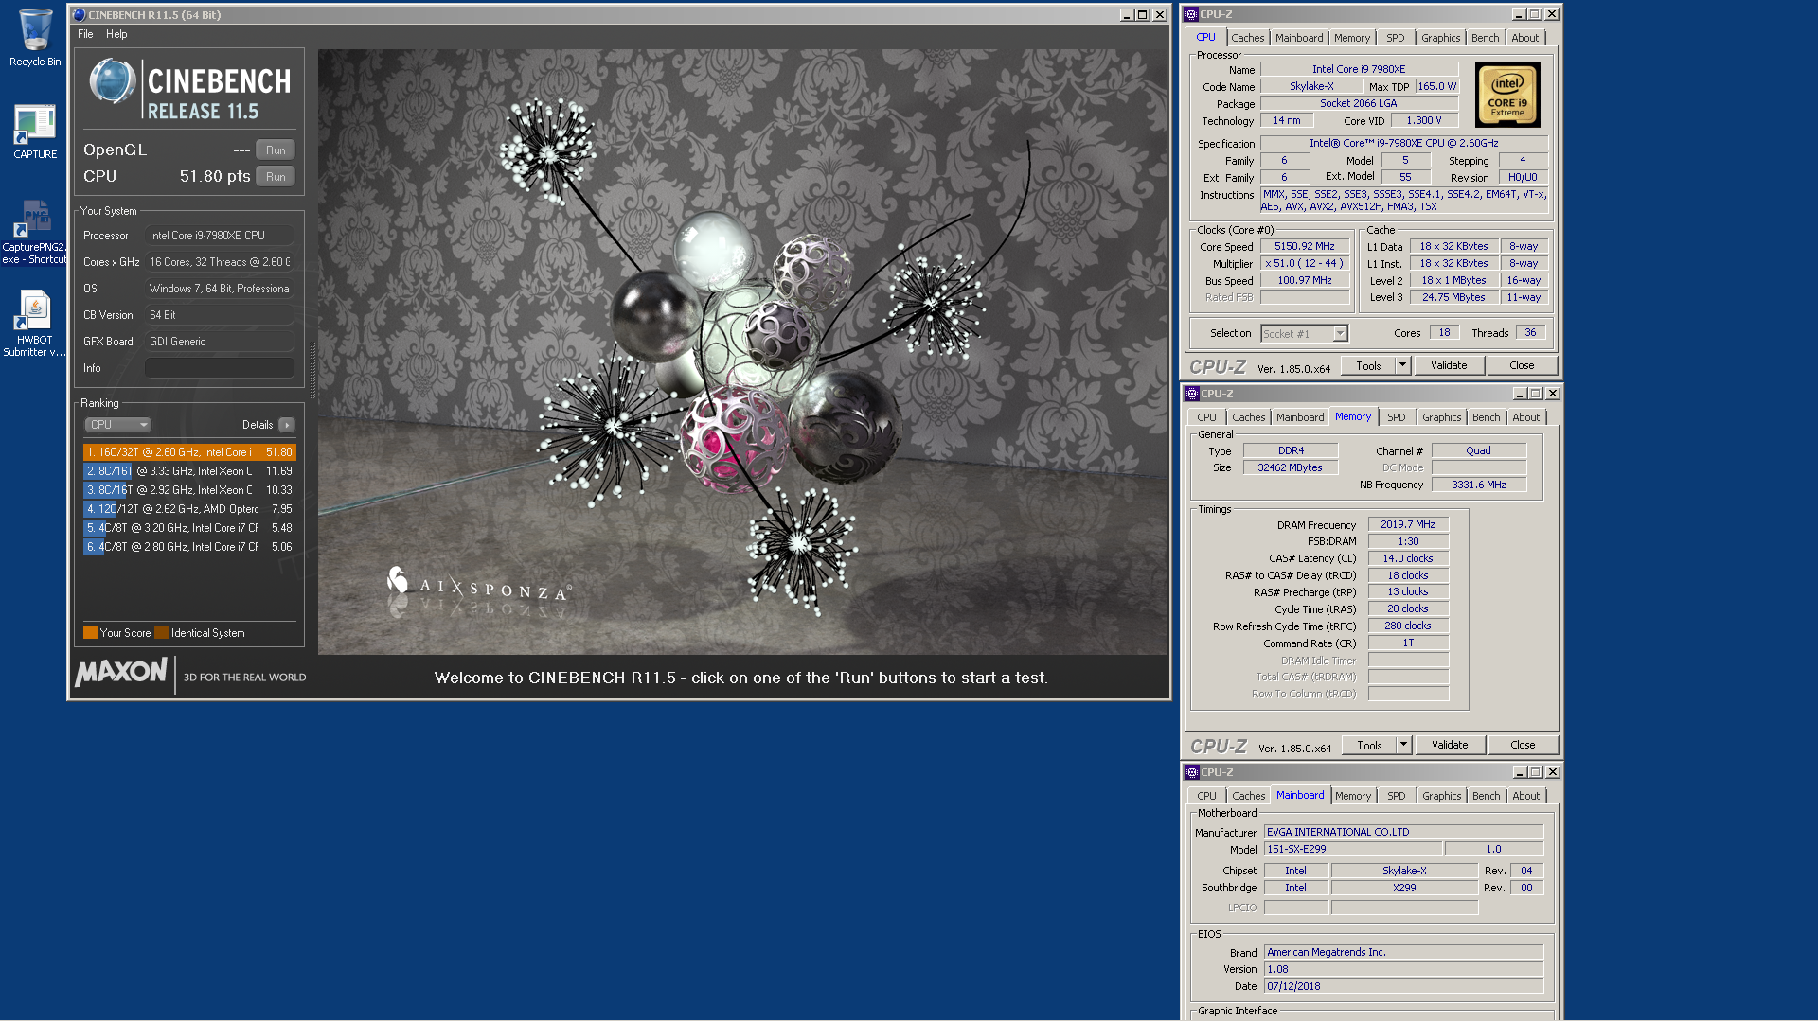Click Close button in top CPU-Z window

1522,365
